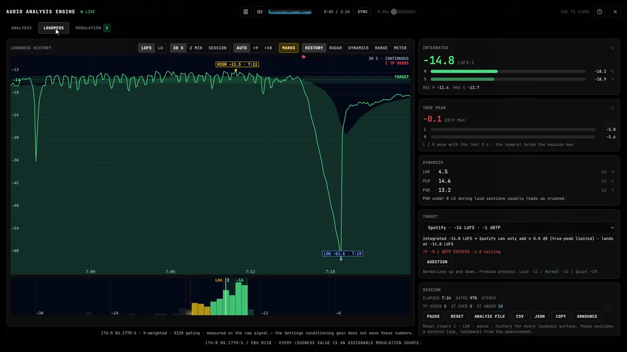Click the modulation icon on the LRA row
The width and height of the screenshot is (627, 352).
[x=612, y=172]
